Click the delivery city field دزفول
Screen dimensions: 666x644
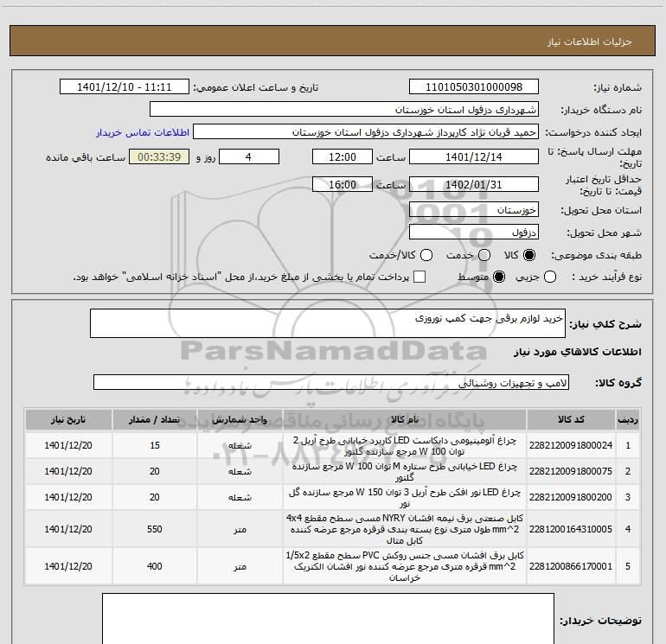[x=474, y=233]
